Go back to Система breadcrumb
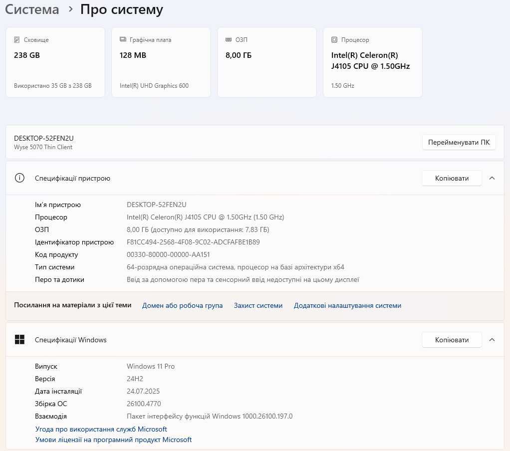 [x=32, y=9]
